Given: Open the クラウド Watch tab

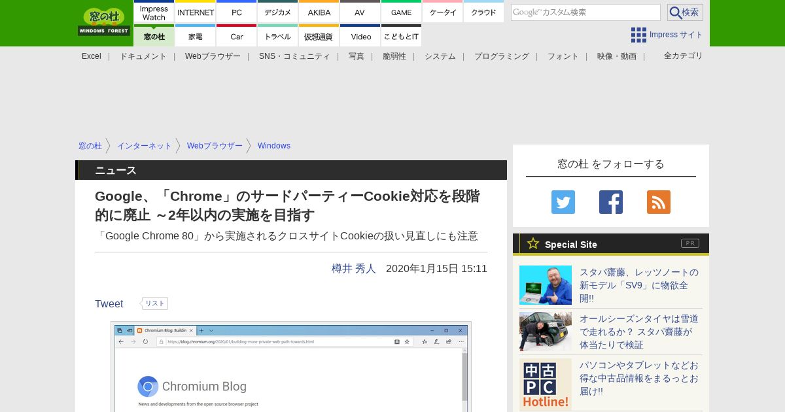Looking at the screenshot, I should 483,12.
